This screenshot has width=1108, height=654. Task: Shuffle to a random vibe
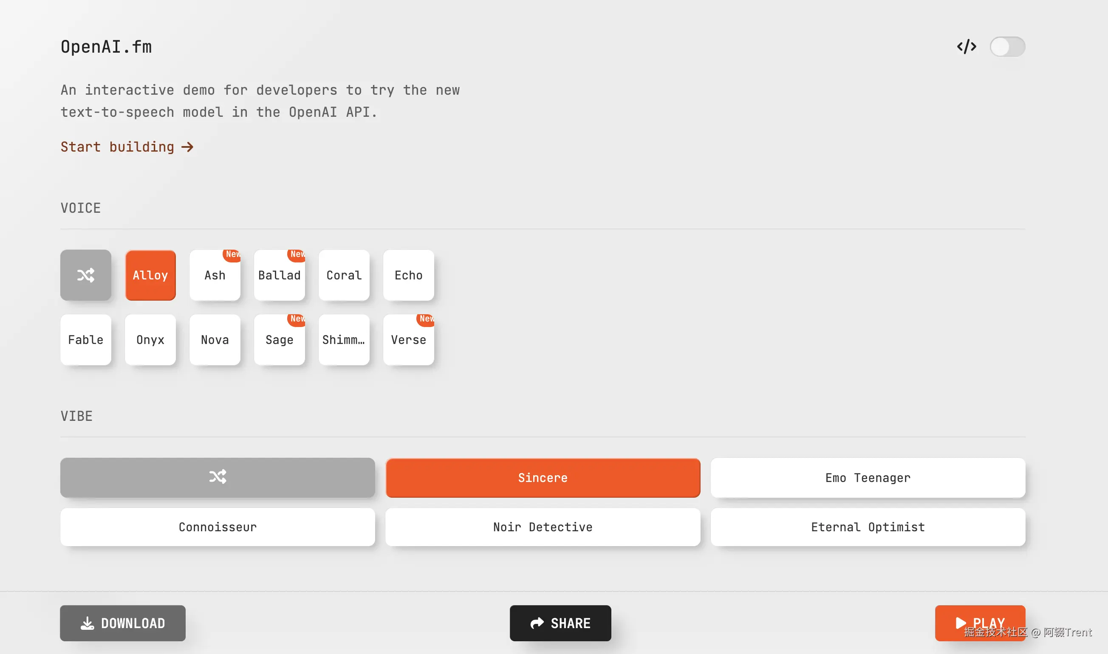217,477
